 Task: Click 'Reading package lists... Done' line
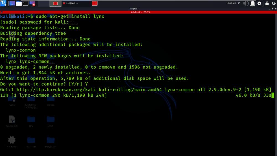[x=40, y=28]
